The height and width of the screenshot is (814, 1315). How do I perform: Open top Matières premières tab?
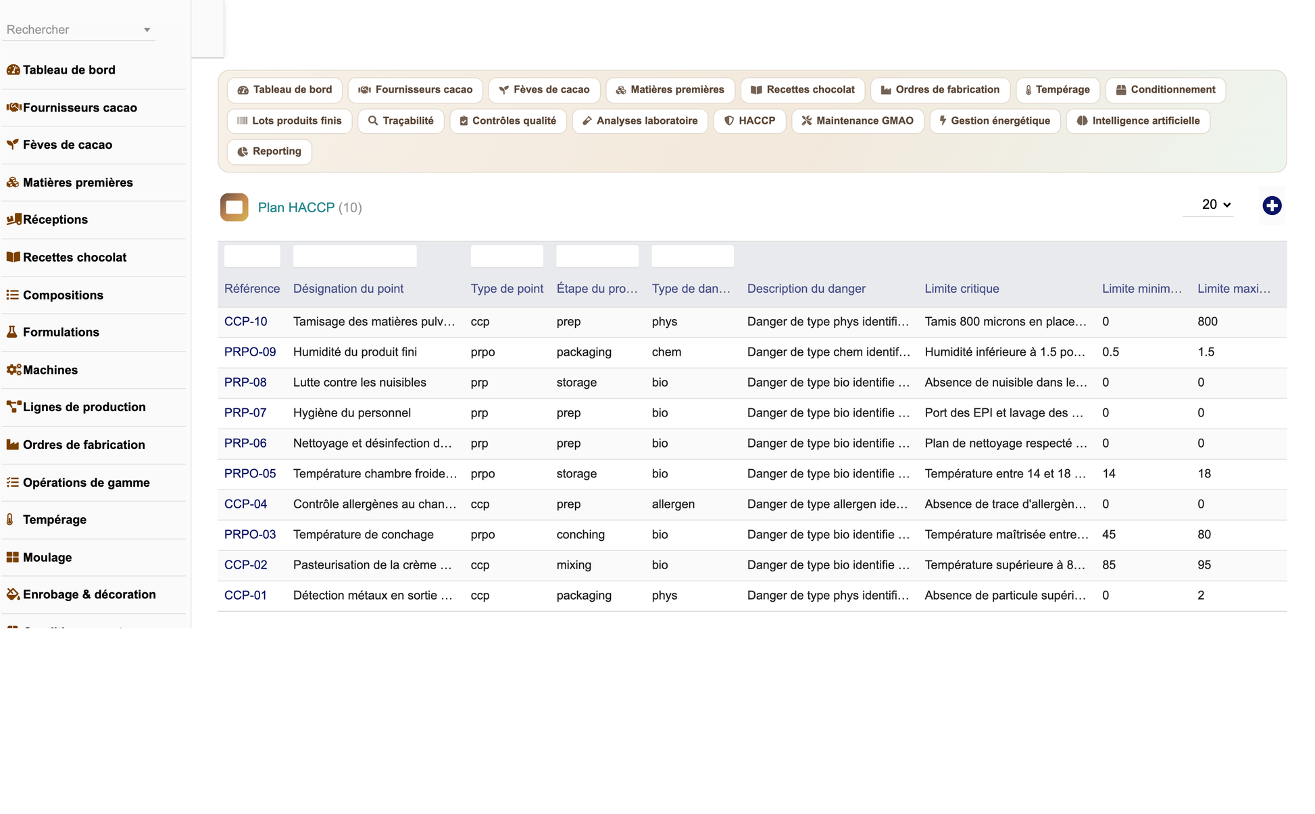pyautogui.click(x=670, y=90)
